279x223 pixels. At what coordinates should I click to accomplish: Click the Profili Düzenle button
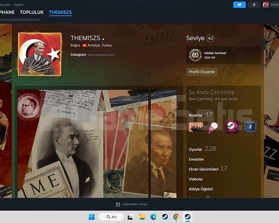(202, 72)
